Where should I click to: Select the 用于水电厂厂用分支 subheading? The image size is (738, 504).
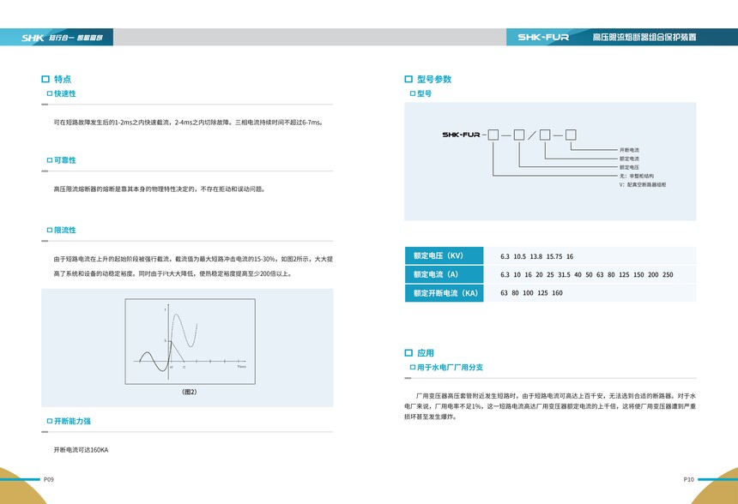coord(450,368)
